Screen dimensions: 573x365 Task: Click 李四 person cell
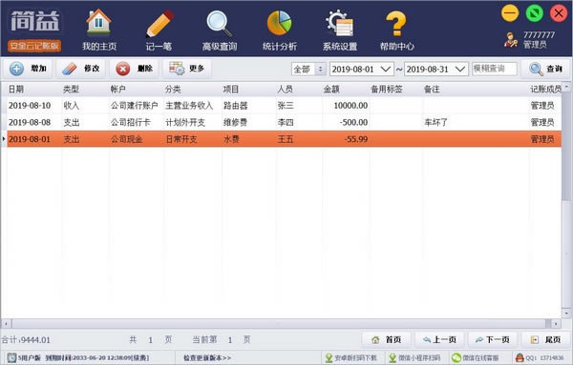coord(285,123)
